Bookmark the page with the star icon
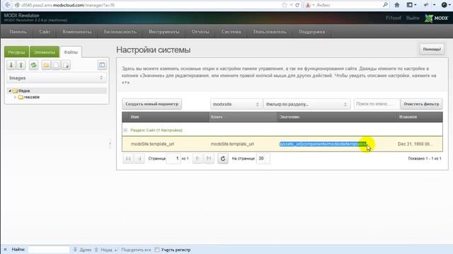Viewport: 453px width, 254px height. point(285,5)
